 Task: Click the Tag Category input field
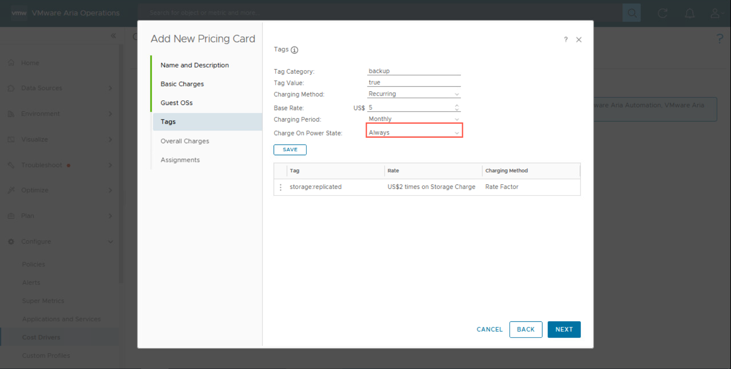tap(414, 71)
